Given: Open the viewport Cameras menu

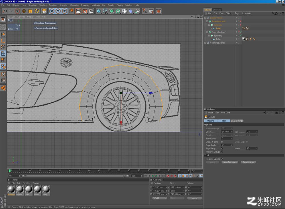Looking at the screenshot, I should click(21, 17).
